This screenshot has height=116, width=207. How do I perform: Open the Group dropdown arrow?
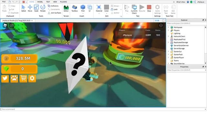coord(120,6)
